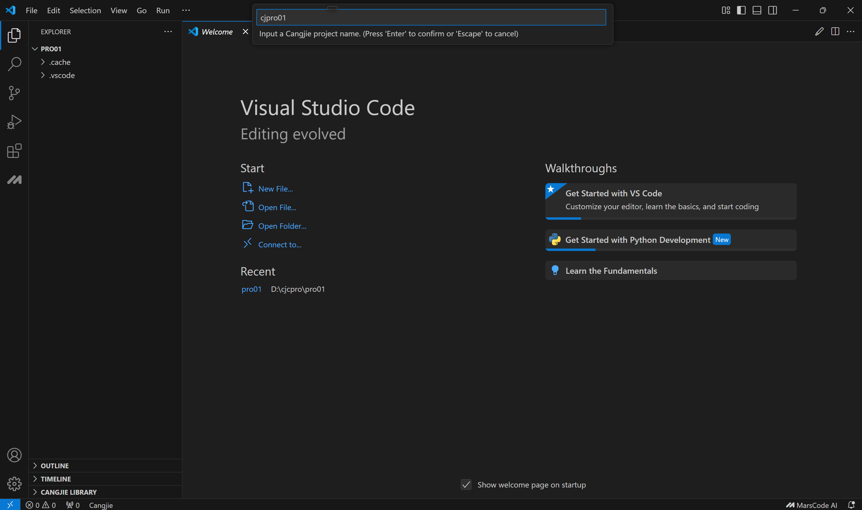This screenshot has height=510, width=862.
Task: Expand the TIMELINE section
Action: point(105,479)
